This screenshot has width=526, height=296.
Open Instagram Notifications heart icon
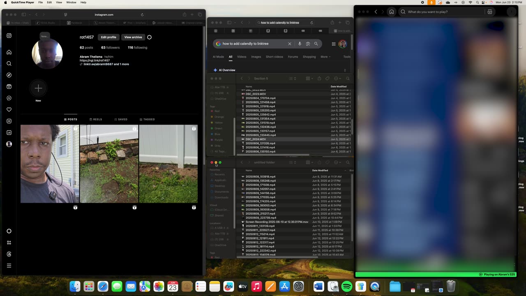(x=9, y=110)
